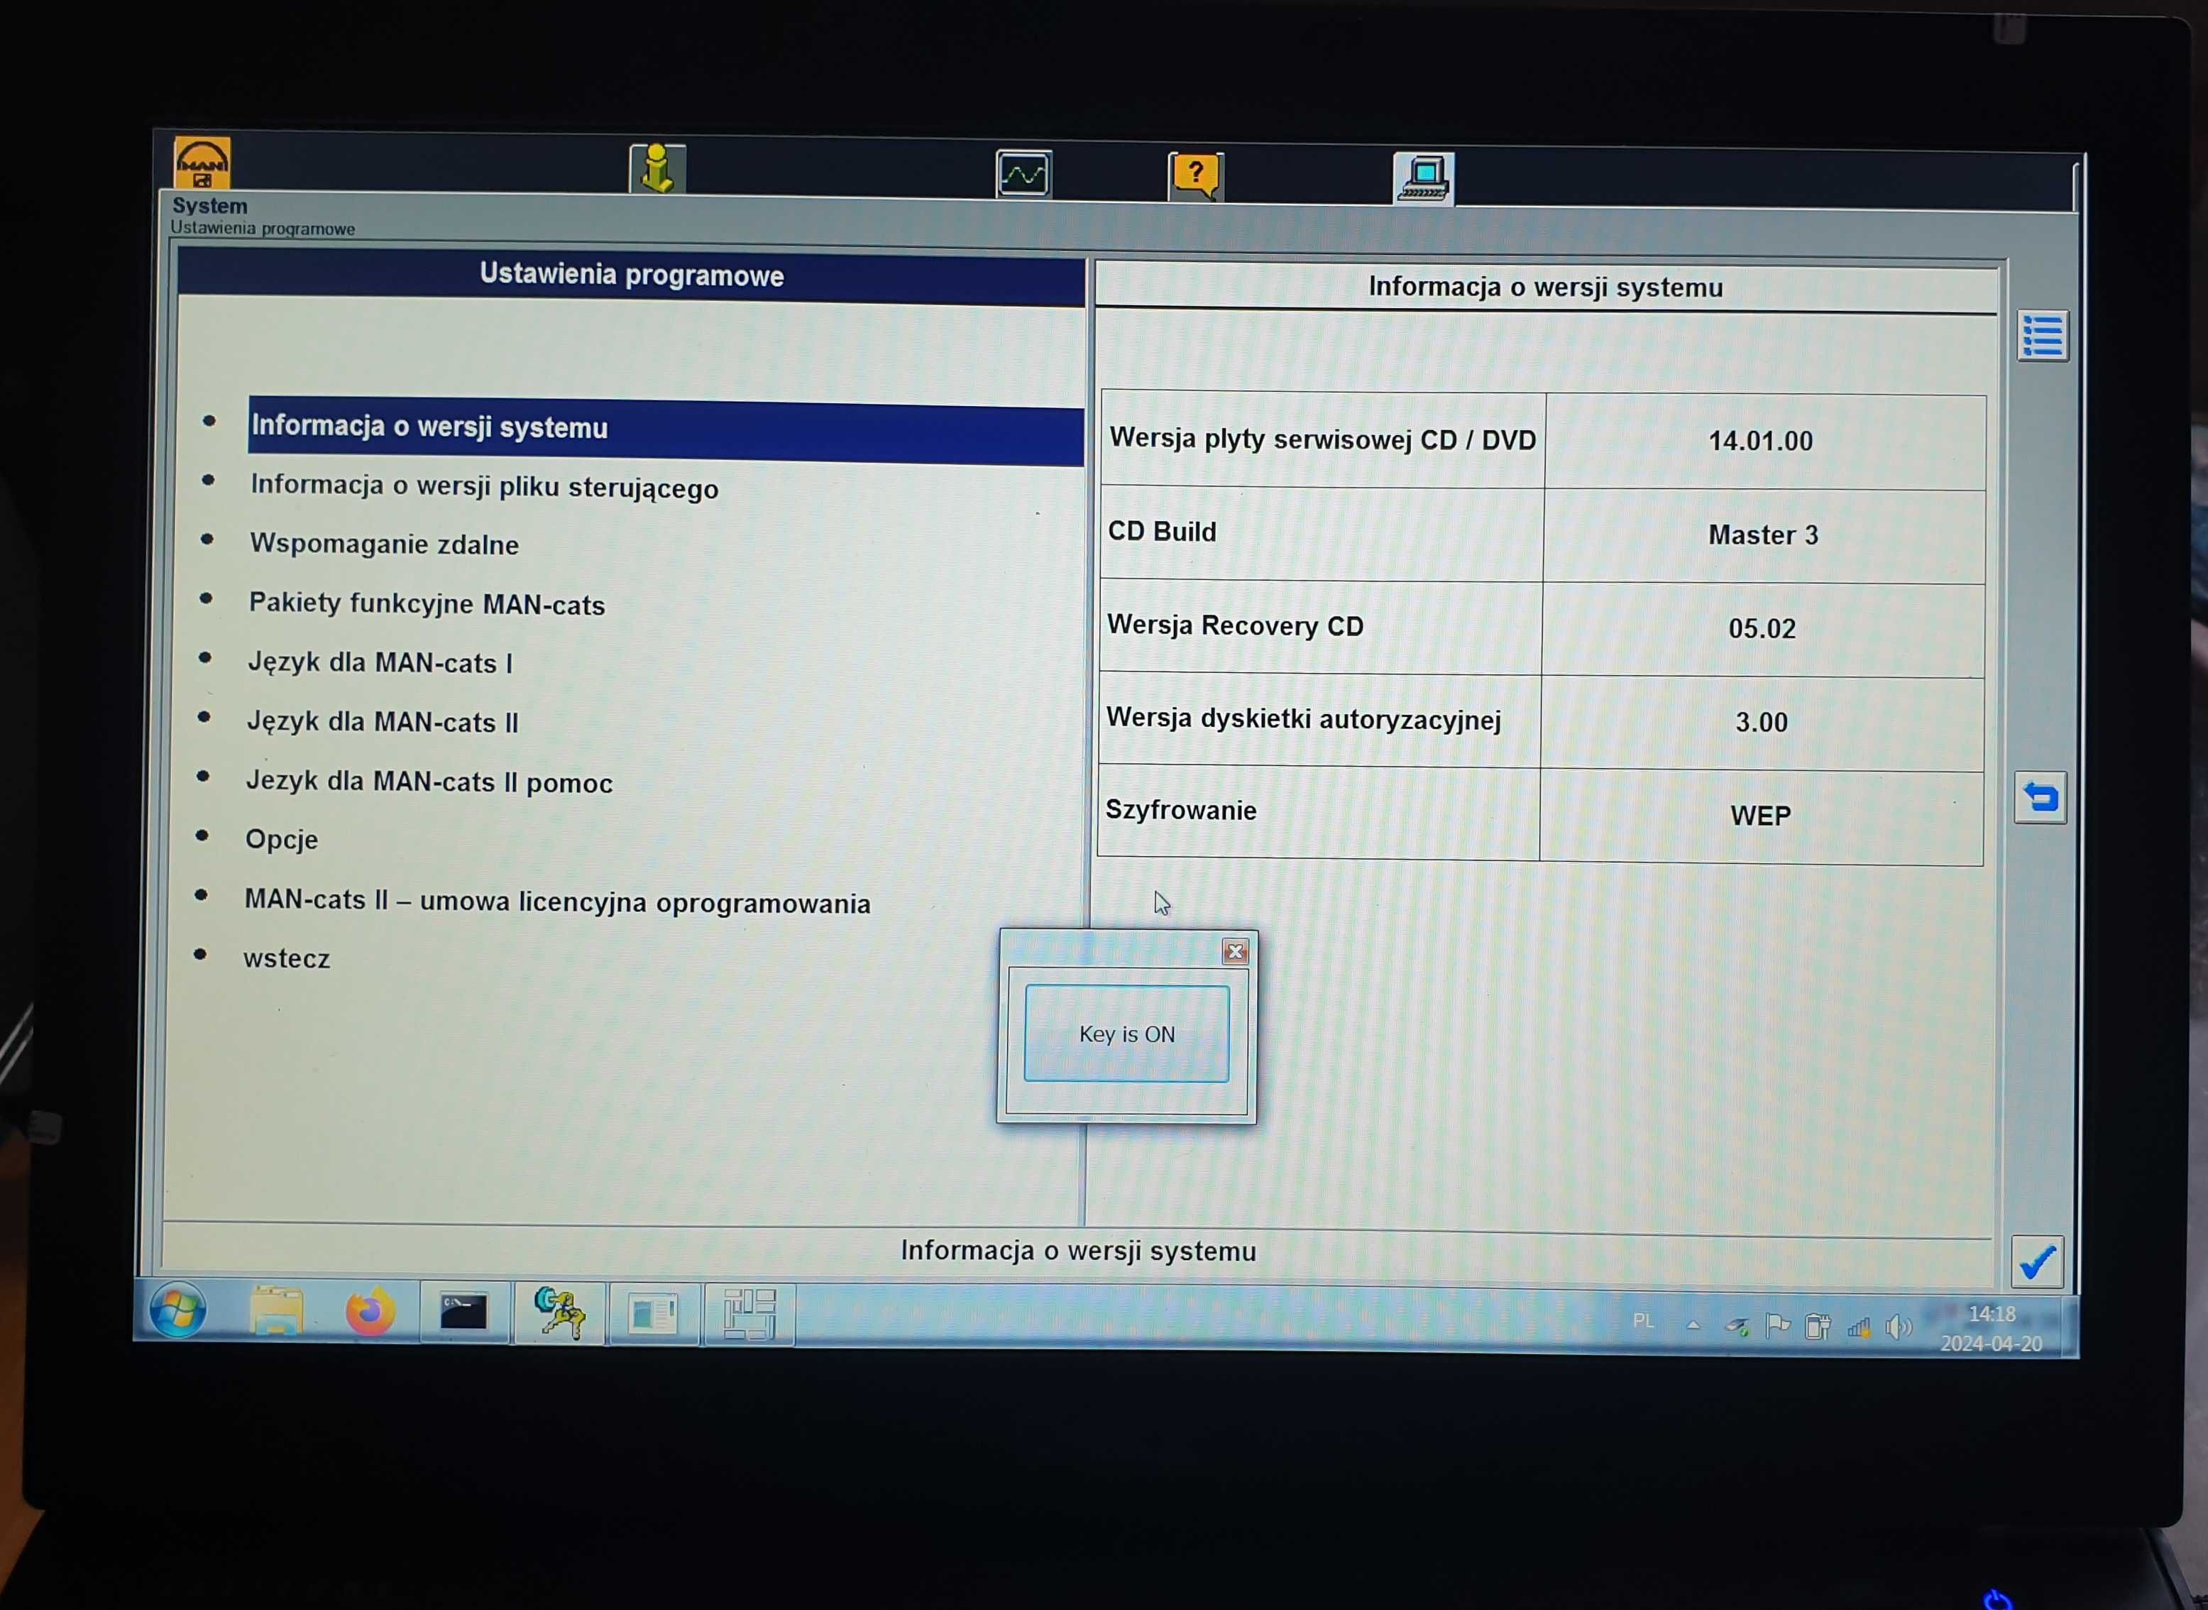2208x1610 pixels.
Task: Click the Szyfrowanie label
Action: [x=1181, y=810]
